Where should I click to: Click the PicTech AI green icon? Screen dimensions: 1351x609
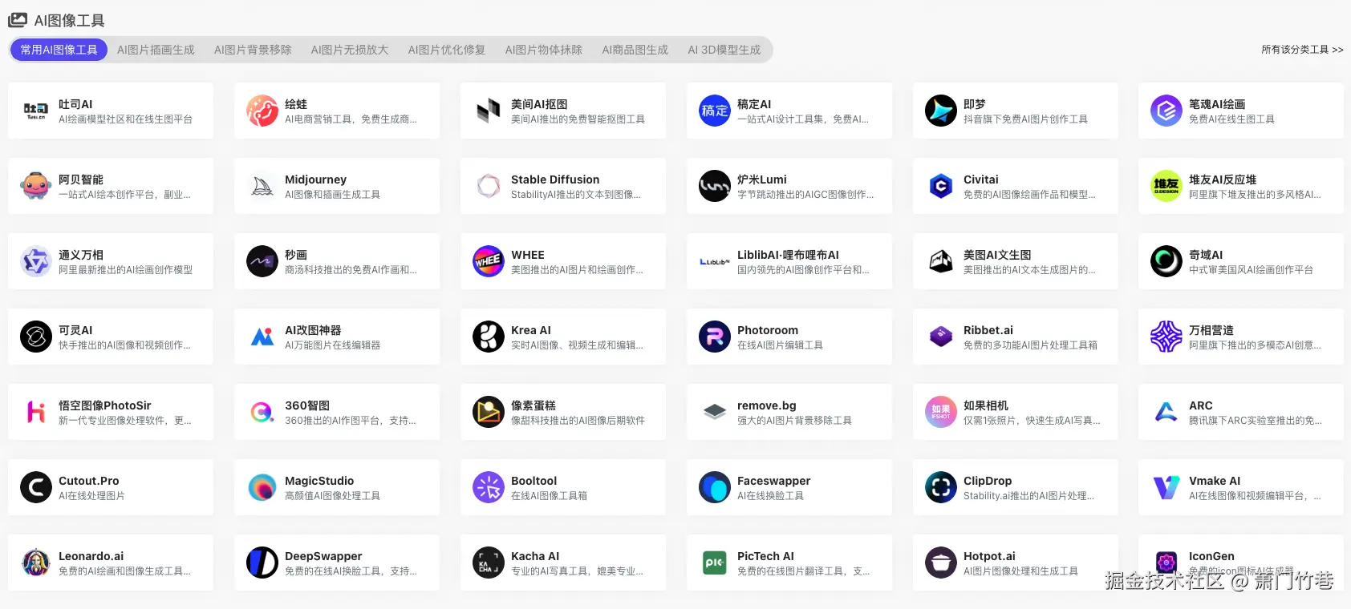[x=715, y=563]
